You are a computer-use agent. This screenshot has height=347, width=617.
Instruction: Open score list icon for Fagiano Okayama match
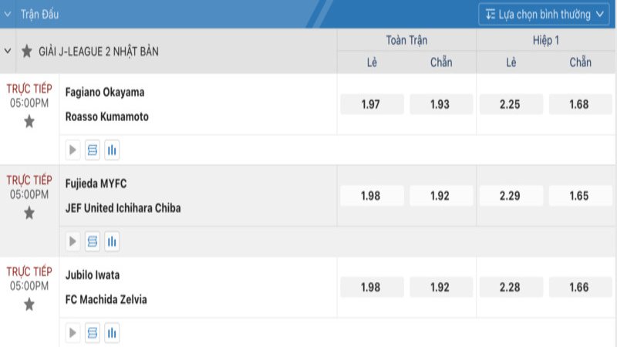click(93, 150)
